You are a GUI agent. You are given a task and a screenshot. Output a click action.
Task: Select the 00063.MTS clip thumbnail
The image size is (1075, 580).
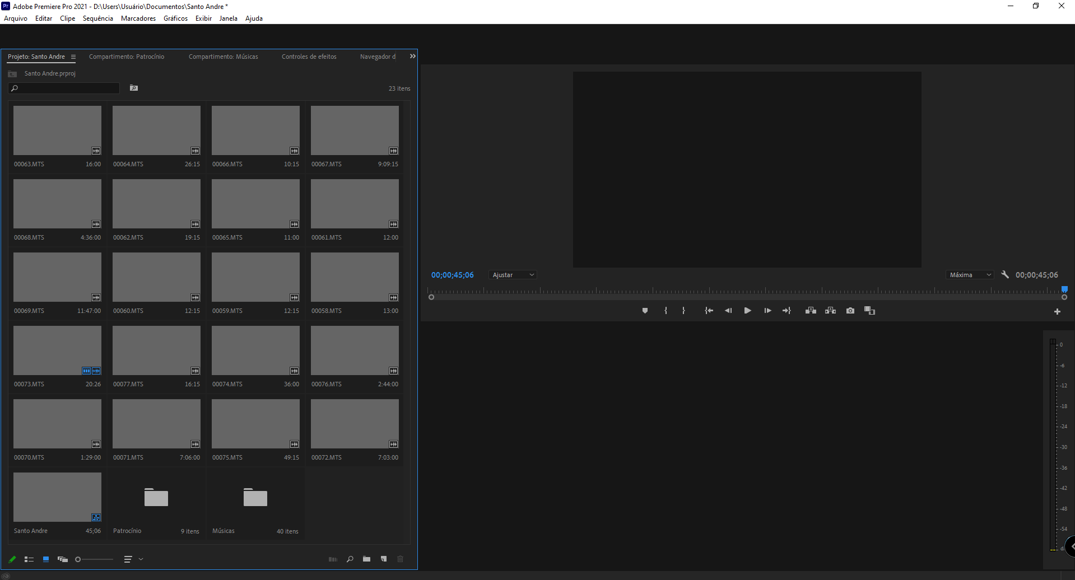click(x=57, y=130)
